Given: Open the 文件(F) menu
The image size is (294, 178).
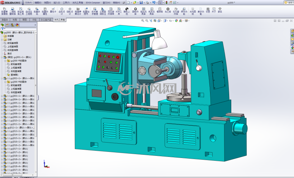Looking at the screenshot, I should coord(28,3).
